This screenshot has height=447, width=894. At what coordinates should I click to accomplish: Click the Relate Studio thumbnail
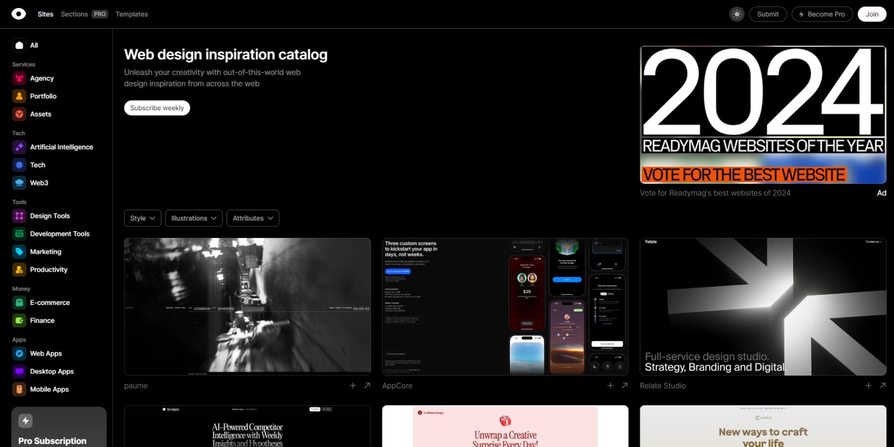762,306
